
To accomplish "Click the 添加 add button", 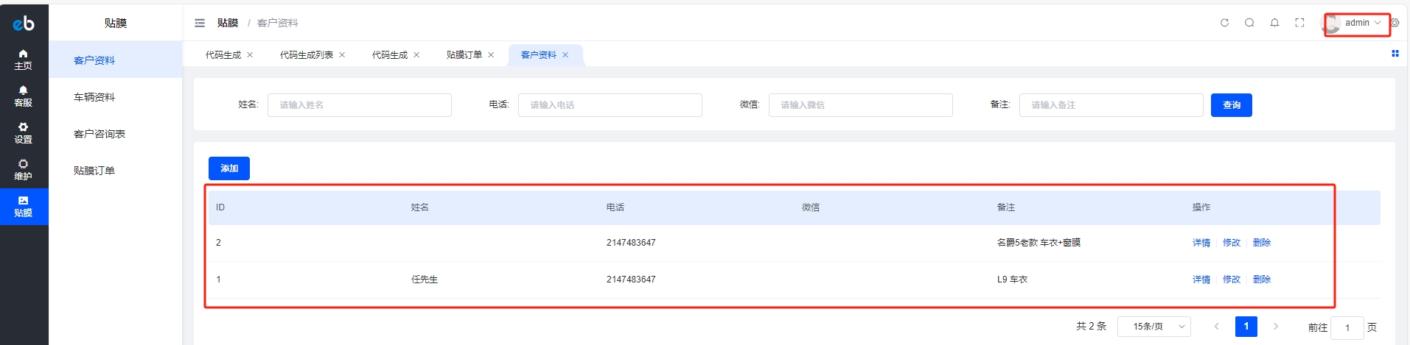I will tap(229, 168).
